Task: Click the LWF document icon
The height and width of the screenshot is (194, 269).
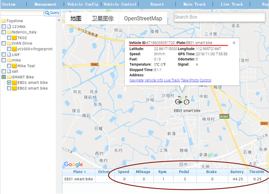Action: (9, 55)
